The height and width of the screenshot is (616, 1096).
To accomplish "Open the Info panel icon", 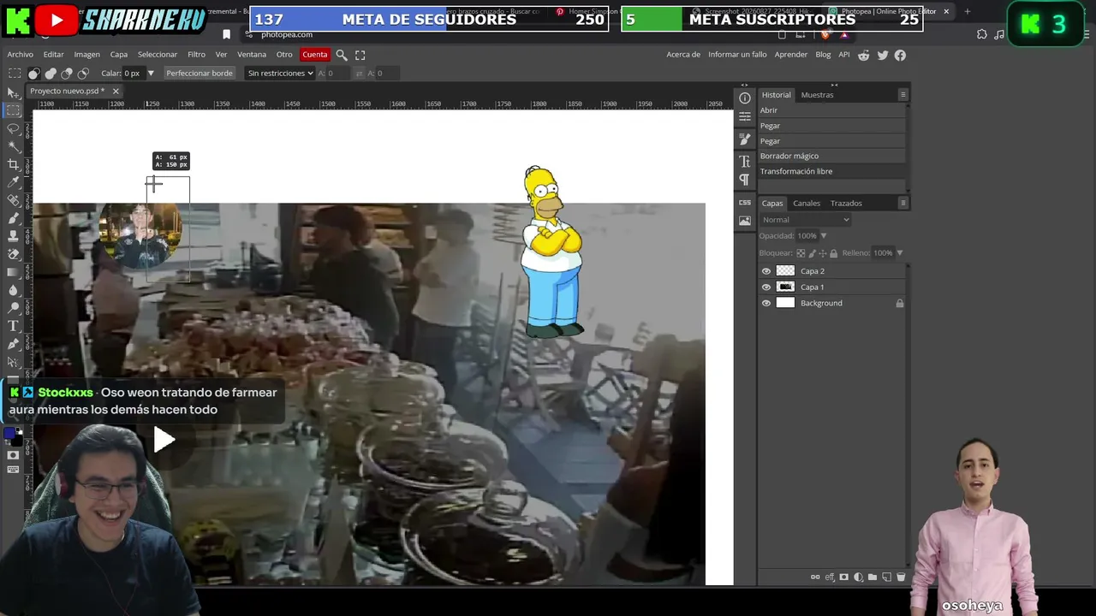I will point(745,98).
